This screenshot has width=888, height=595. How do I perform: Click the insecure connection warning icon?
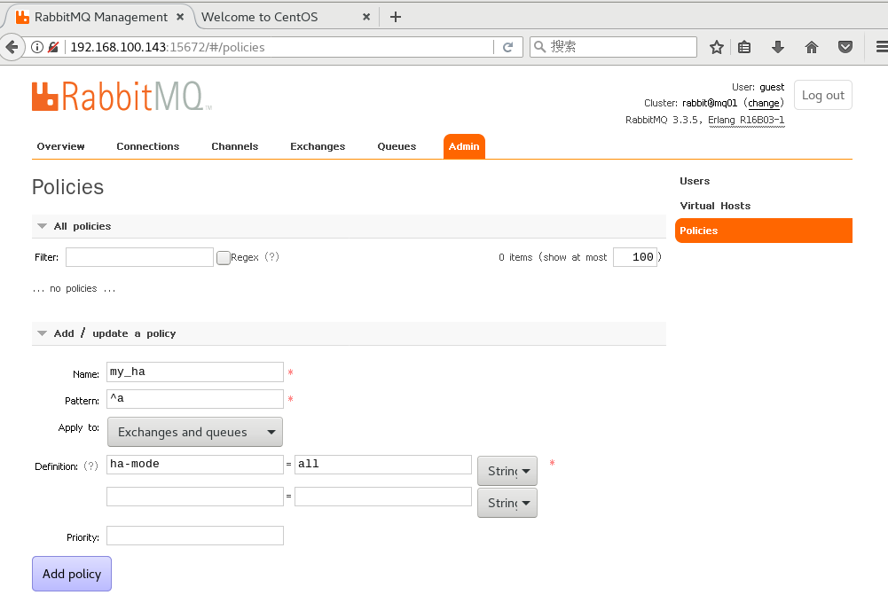[x=53, y=47]
